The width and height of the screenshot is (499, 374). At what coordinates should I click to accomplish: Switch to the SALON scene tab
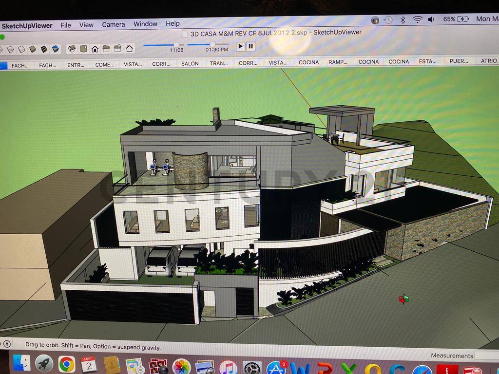190,63
